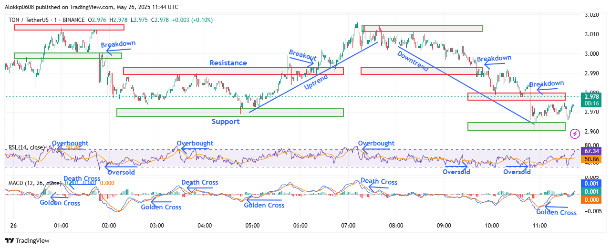Open the MACD (12, 26, close) indicator legend
Viewport: 611px width, 249px height.
click(x=35, y=183)
